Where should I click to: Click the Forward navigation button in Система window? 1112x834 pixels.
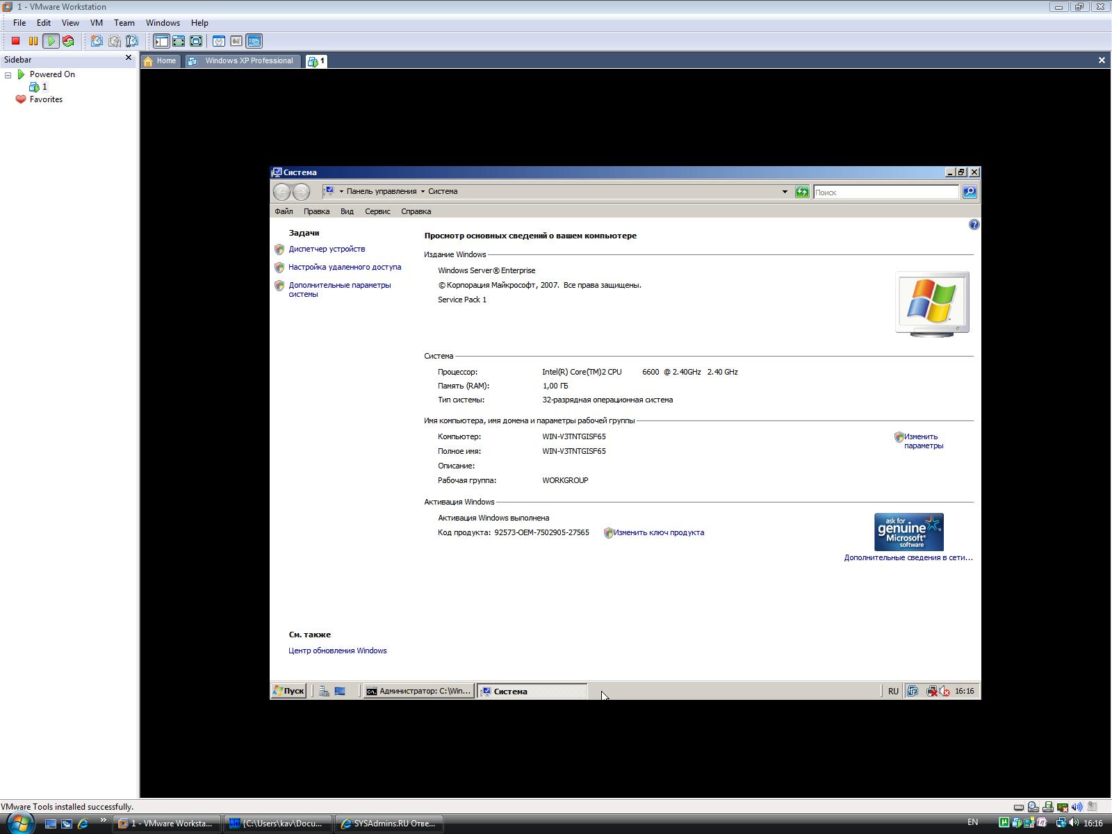click(x=301, y=192)
